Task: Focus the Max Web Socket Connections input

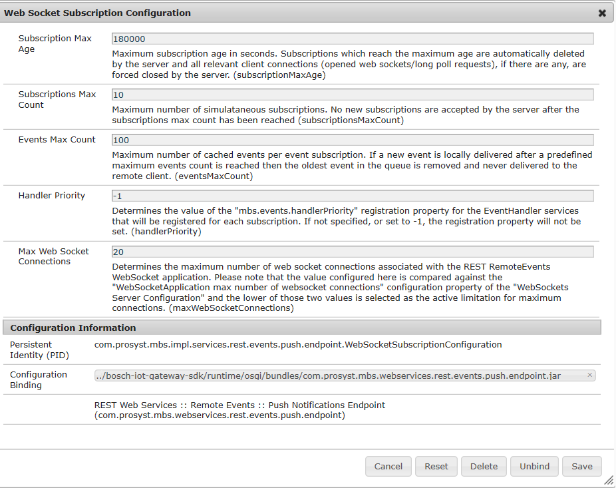Action: (x=353, y=252)
